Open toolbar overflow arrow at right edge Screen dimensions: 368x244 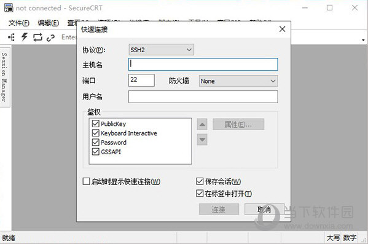pyautogui.click(x=363, y=40)
